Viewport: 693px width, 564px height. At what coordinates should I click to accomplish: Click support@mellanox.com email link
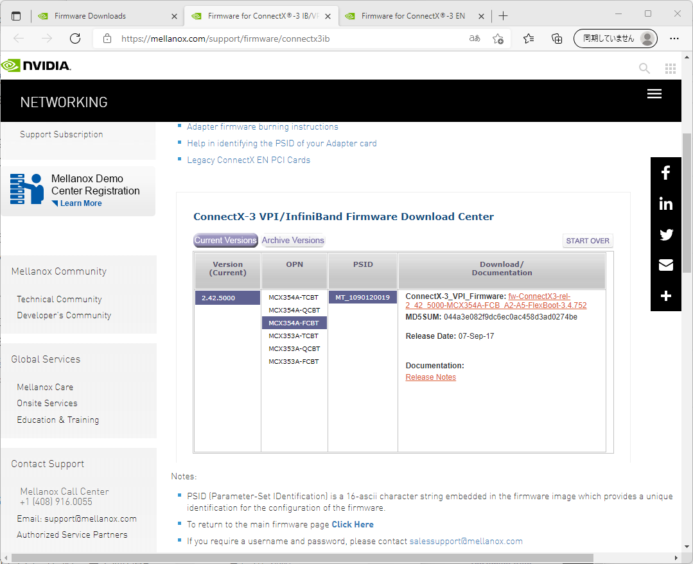pos(91,518)
